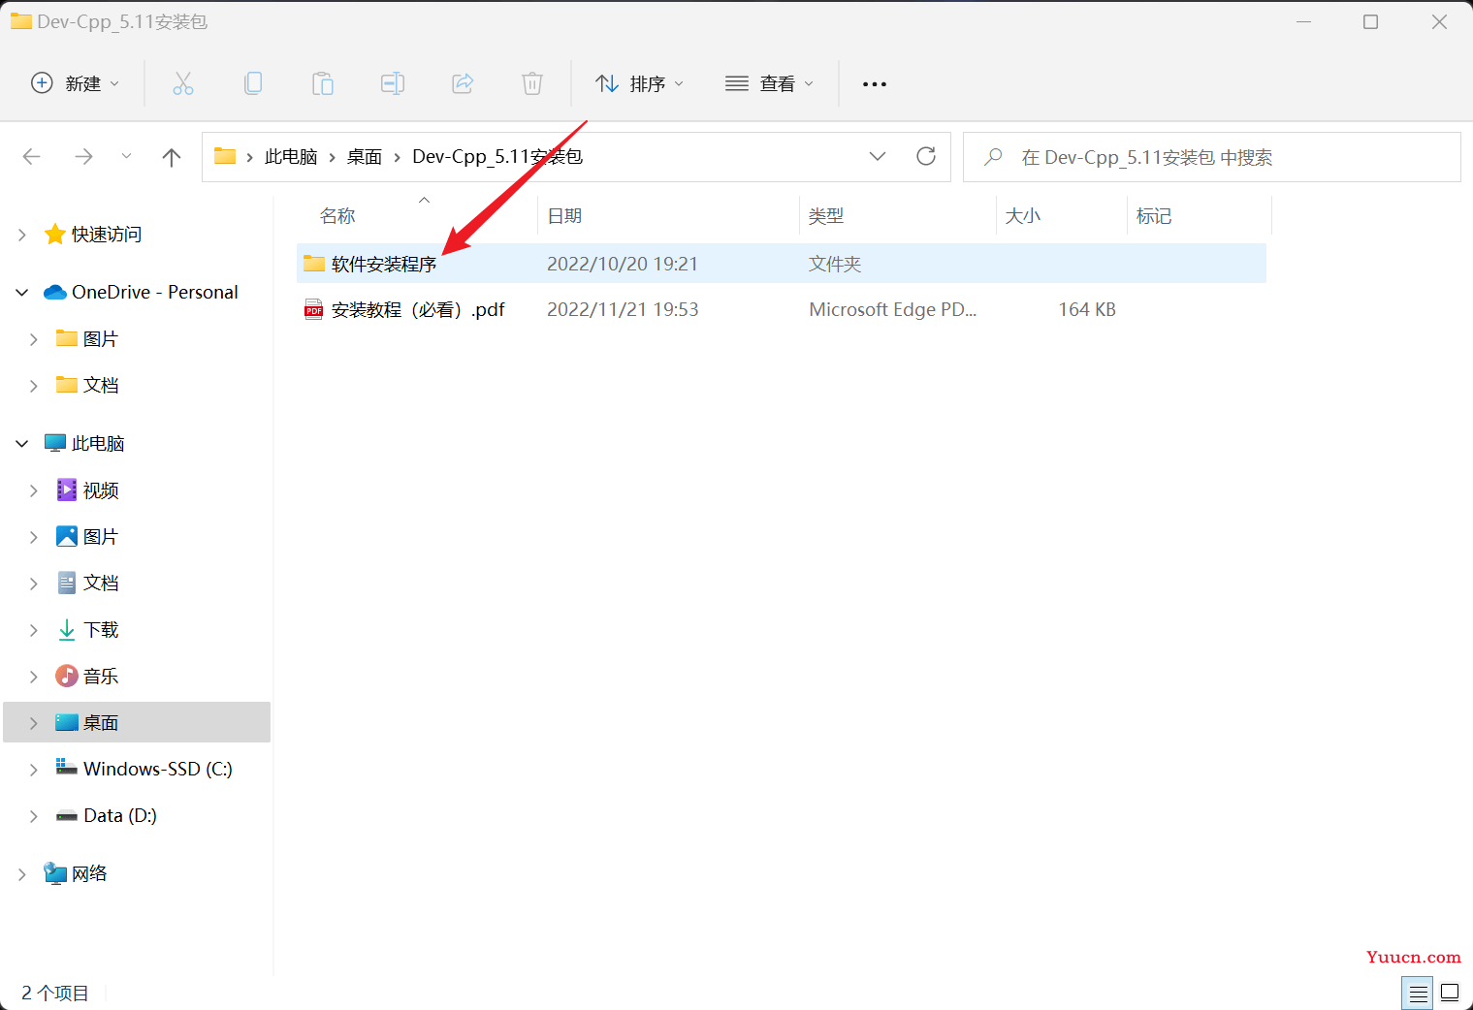Click the Delete trash can icon

[x=532, y=83]
